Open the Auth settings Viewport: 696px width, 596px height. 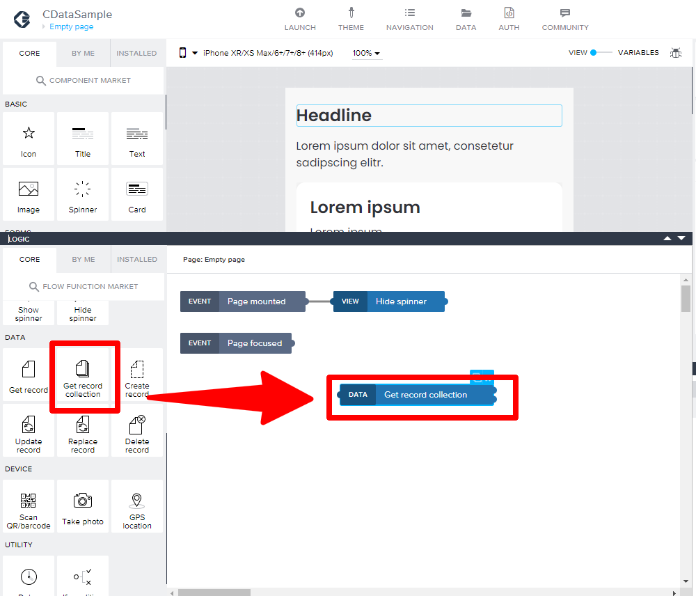point(509,19)
